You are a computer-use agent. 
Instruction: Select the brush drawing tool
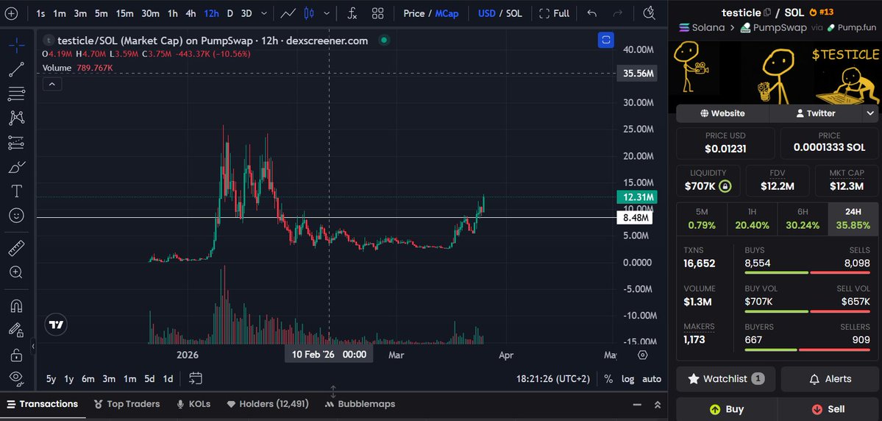[16, 167]
